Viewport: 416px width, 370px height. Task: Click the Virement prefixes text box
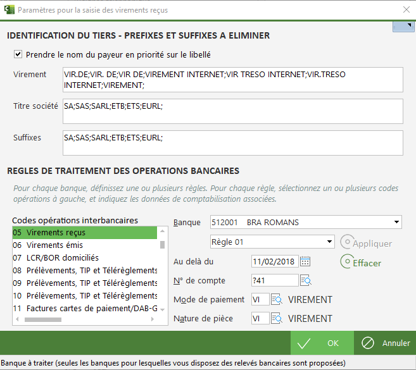click(x=232, y=80)
